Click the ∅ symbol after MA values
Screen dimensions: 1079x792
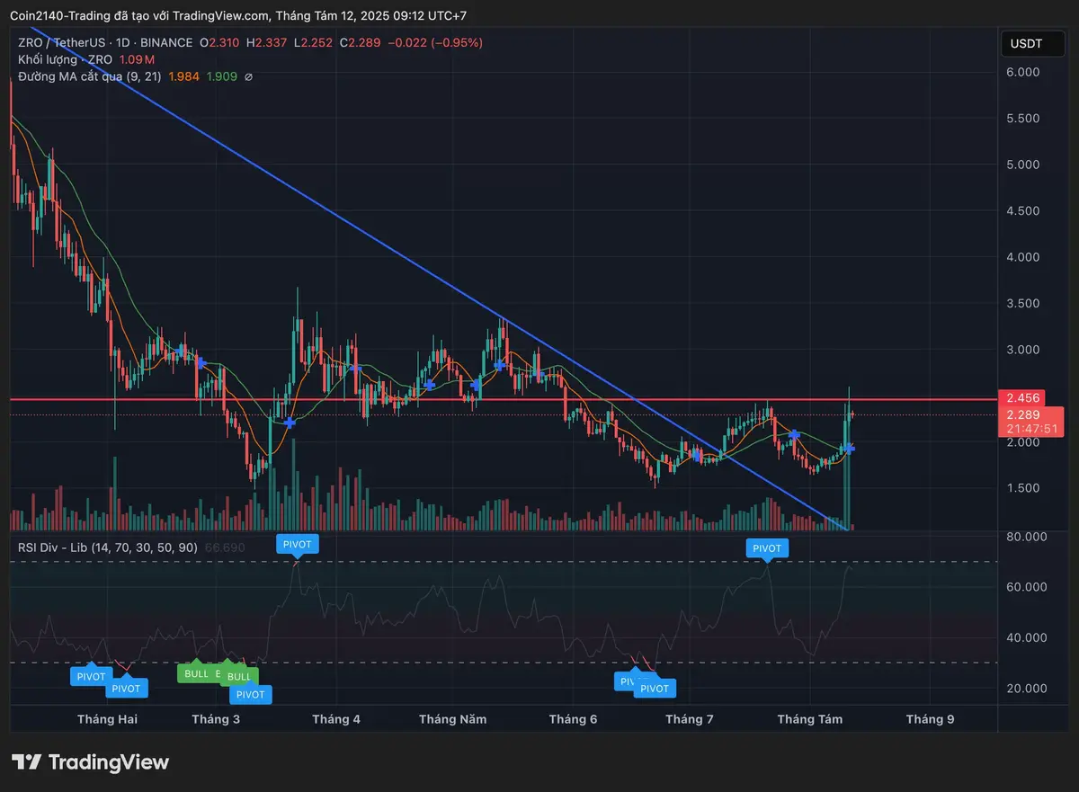click(x=248, y=77)
